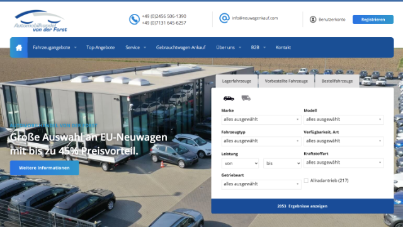The width and height of the screenshot is (403, 227).
Task: Expand the Service menu
Action: [135, 48]
